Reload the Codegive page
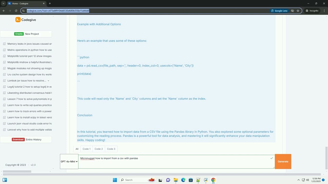The width and height of the screenshot is (328, 184). 16,11
